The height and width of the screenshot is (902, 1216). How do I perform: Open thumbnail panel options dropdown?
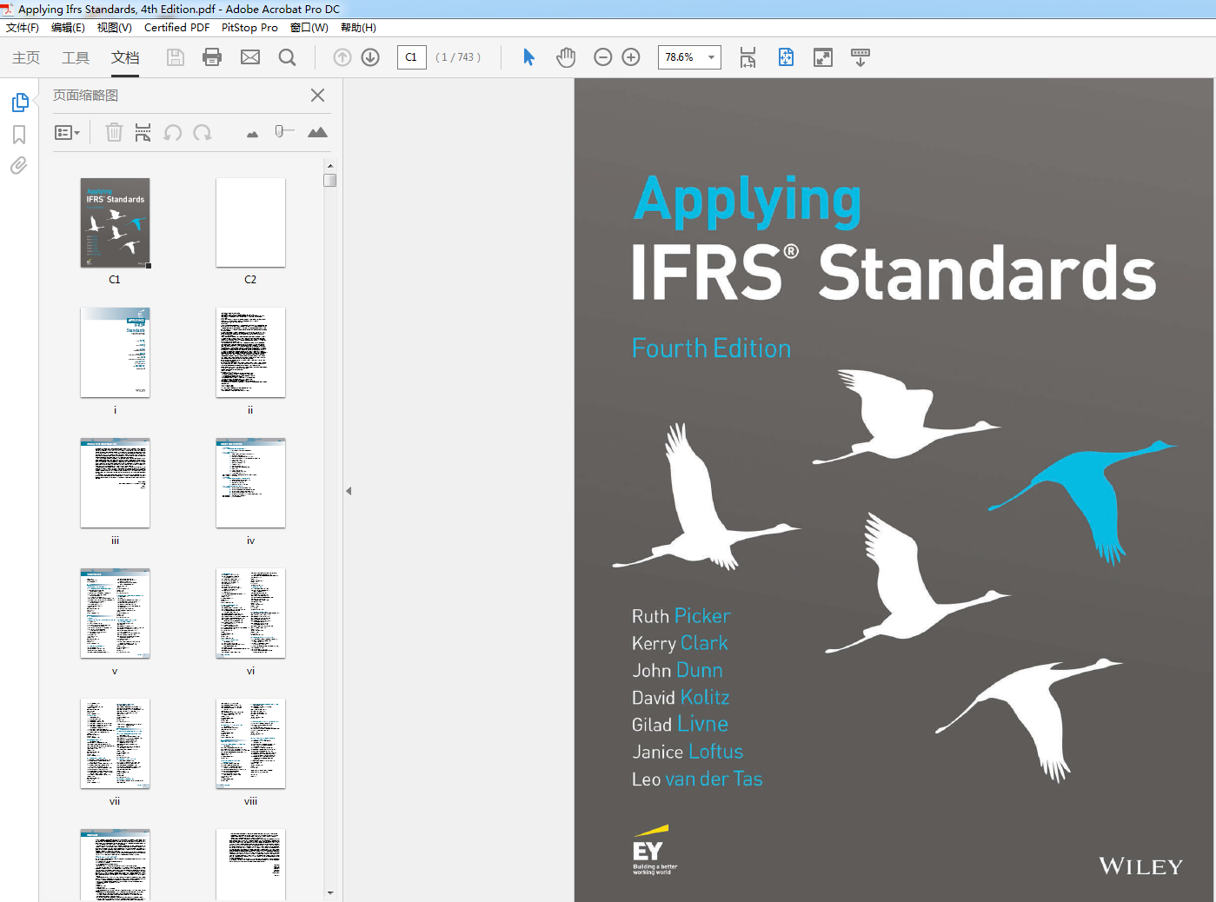point(68,132)
